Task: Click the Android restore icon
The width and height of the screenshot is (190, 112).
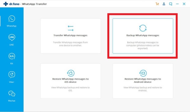Action: 143,73
